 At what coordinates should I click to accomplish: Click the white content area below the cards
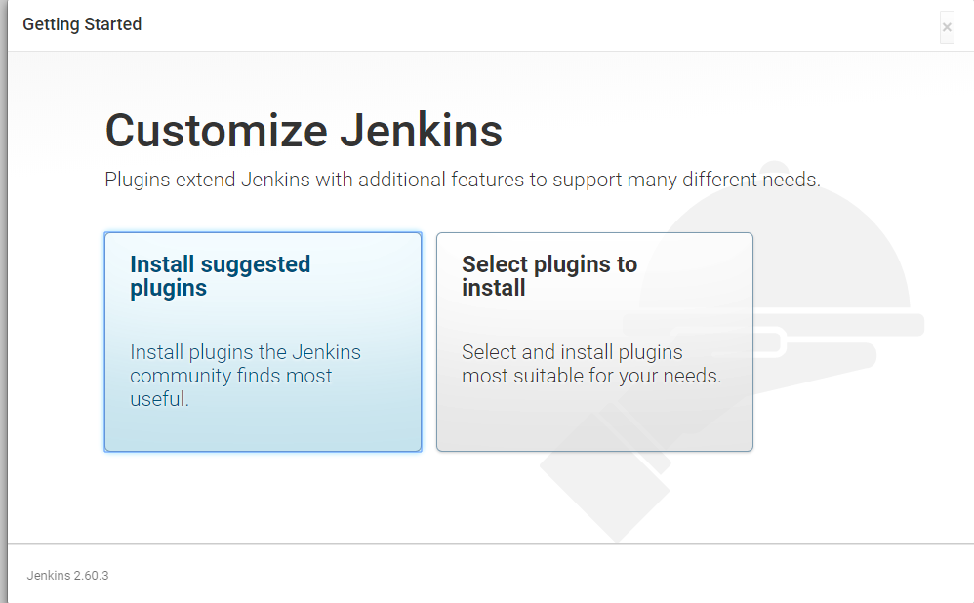point(293,498)
